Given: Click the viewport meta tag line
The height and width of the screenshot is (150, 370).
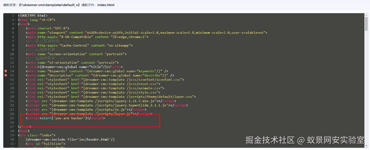Looking at the screenshot, I should pos(146,33).
